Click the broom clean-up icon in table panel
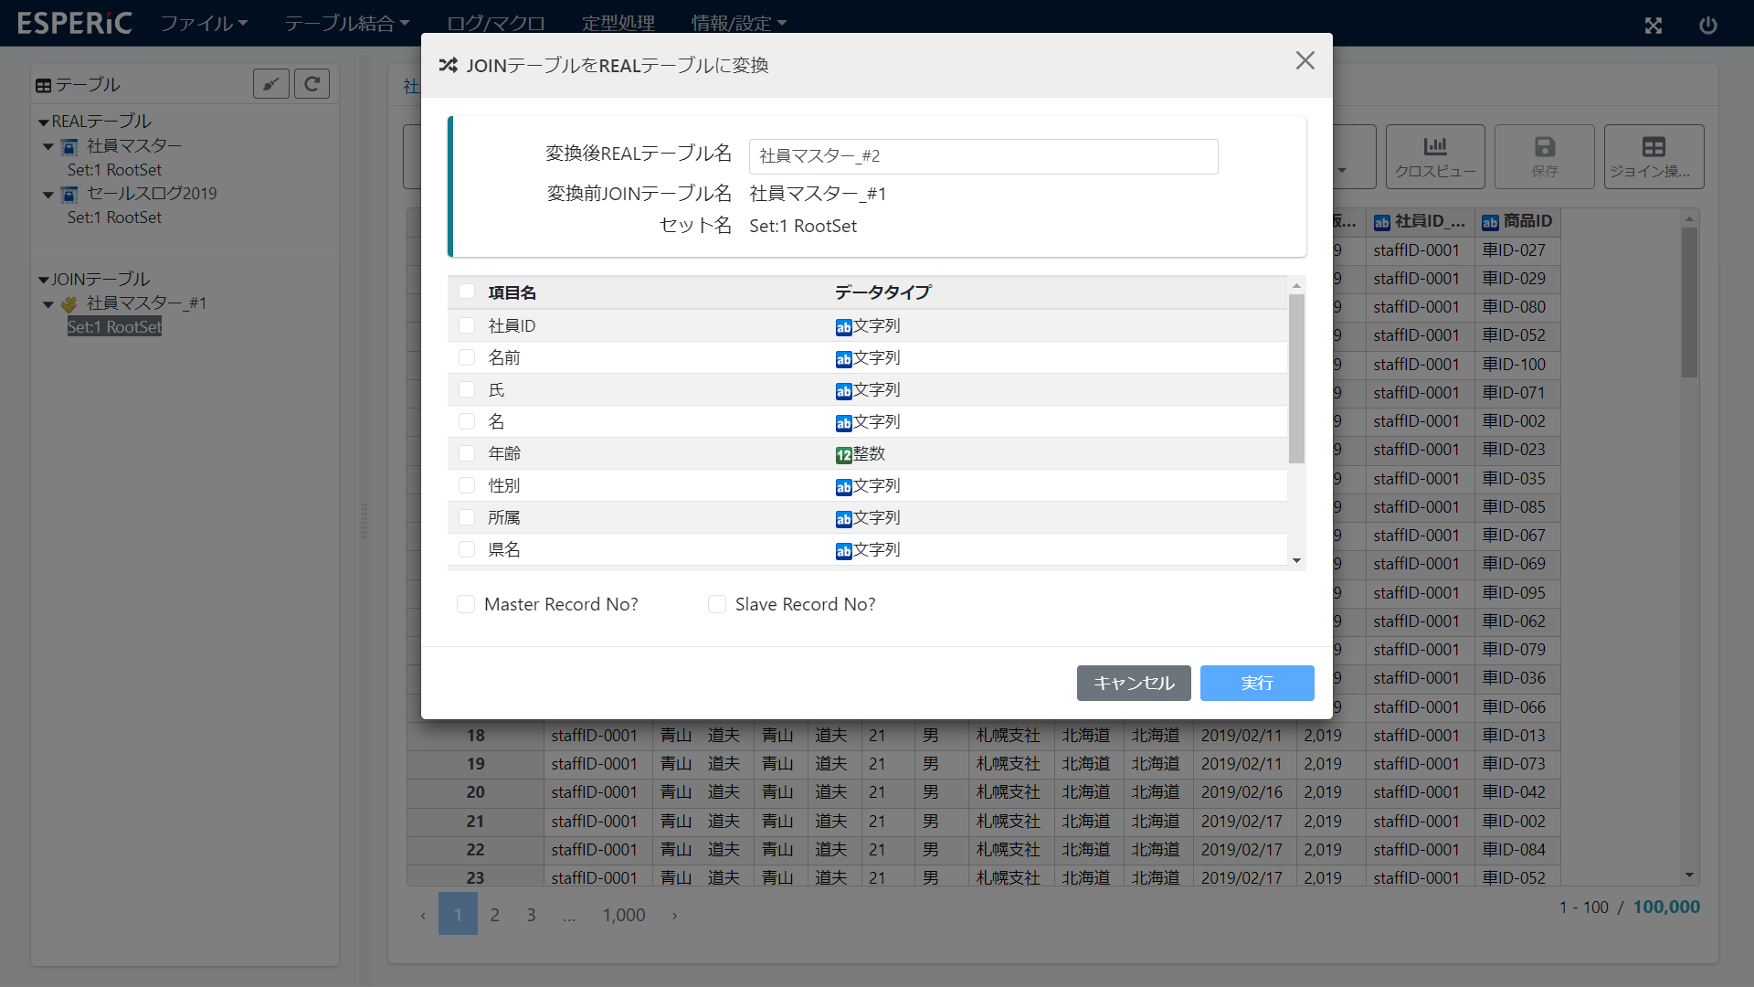 (271, 84)
